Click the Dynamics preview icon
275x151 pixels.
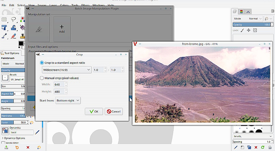pos(5,131)
